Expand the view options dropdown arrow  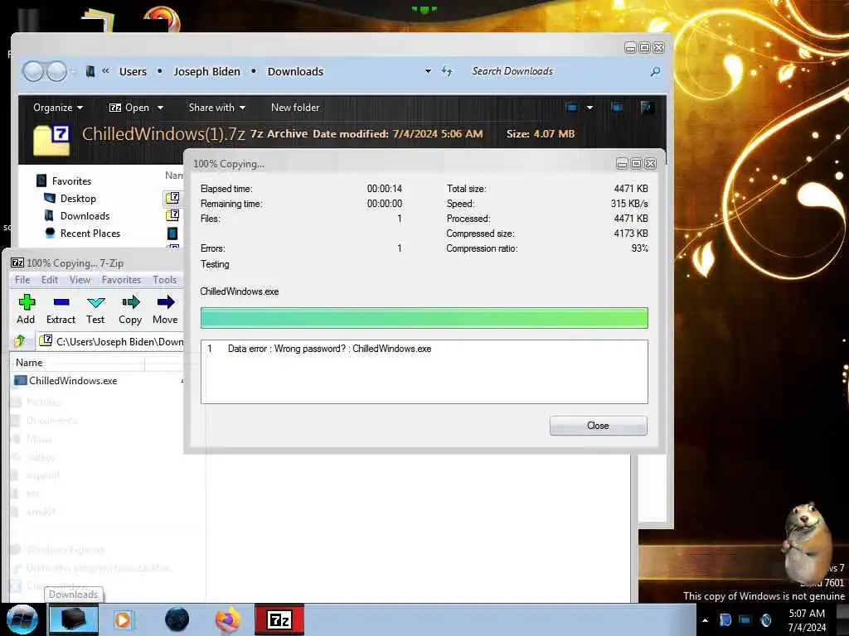click(x=589, y=108)
